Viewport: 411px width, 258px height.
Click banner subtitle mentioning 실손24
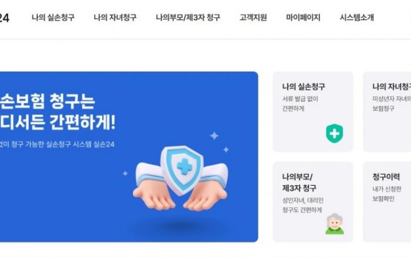pyautogui.click(x=57, y=144)
